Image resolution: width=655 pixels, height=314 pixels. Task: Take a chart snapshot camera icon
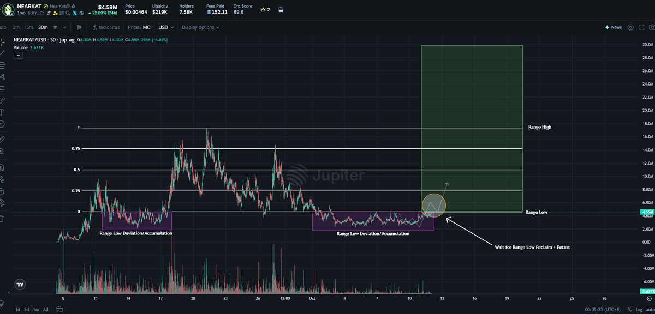652,27
